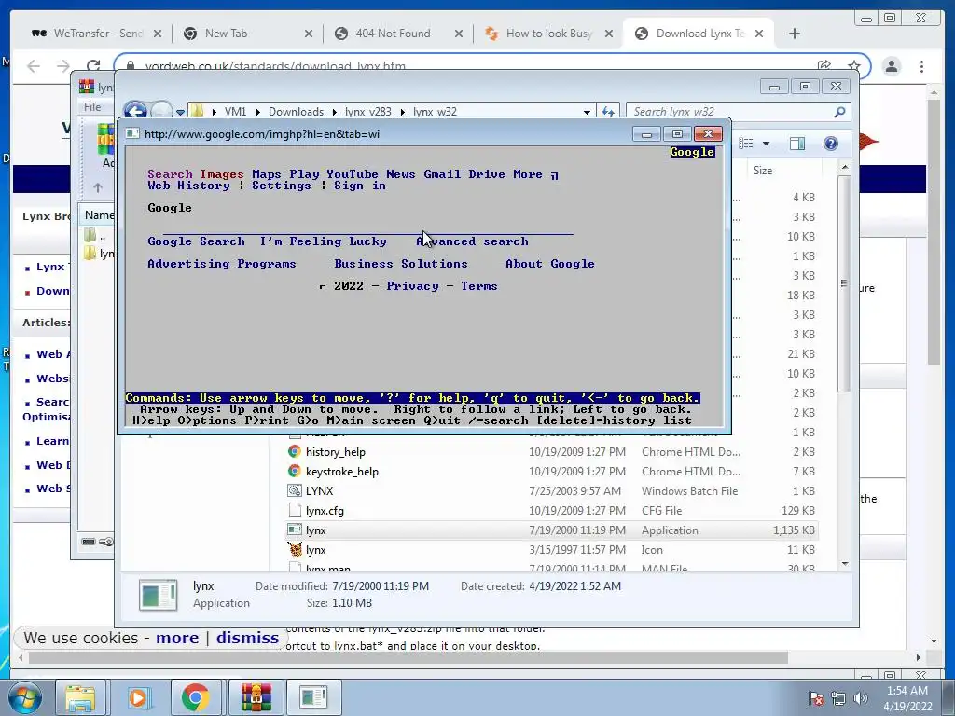Screen dimensions: 955x716
Task: Open more about cookies link
Action: (x=177, y=638)
